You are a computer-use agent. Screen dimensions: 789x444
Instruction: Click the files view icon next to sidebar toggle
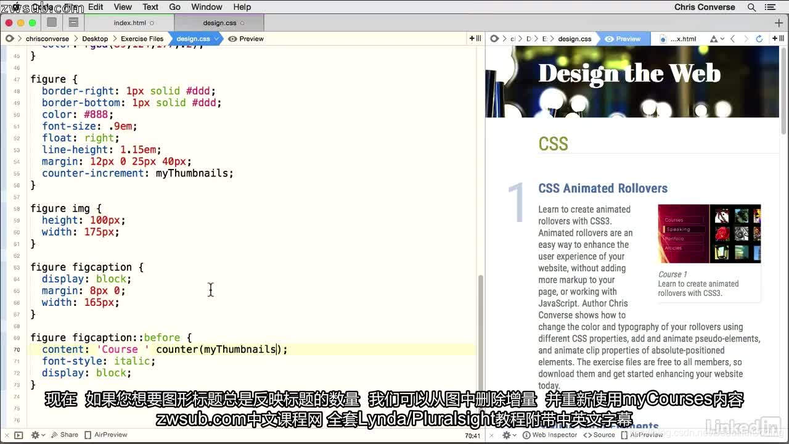pyautogui.click(x=73, y=22)
